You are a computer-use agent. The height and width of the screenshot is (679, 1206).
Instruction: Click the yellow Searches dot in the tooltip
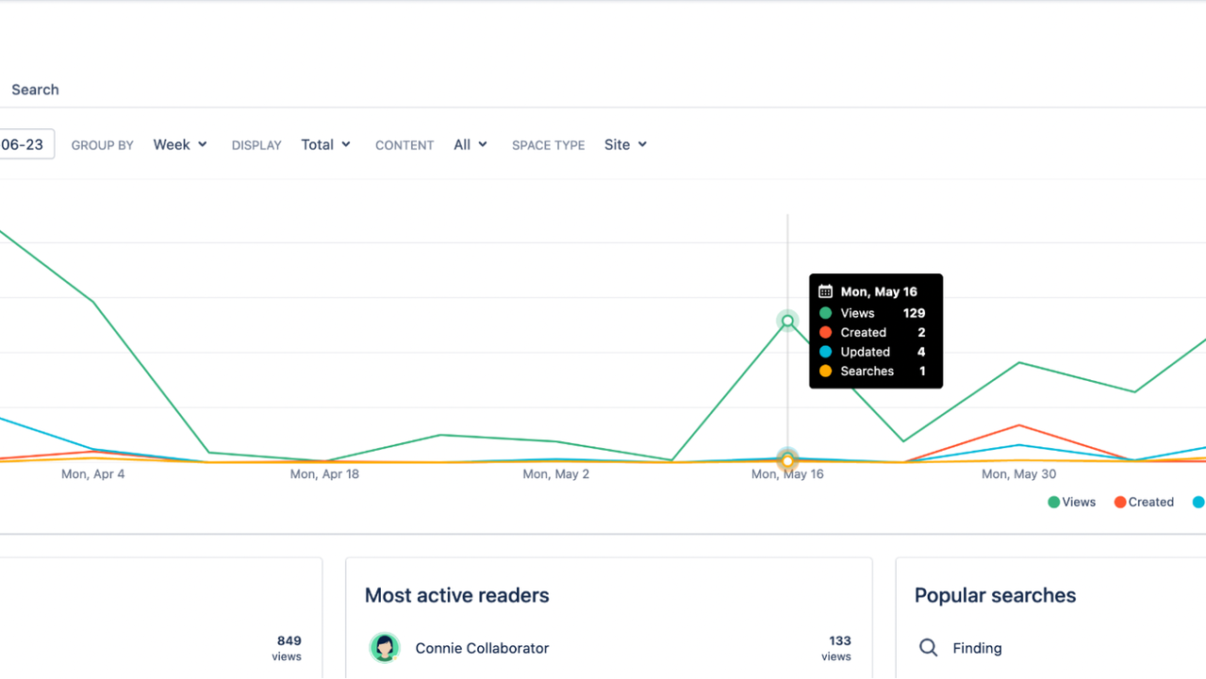825,371
